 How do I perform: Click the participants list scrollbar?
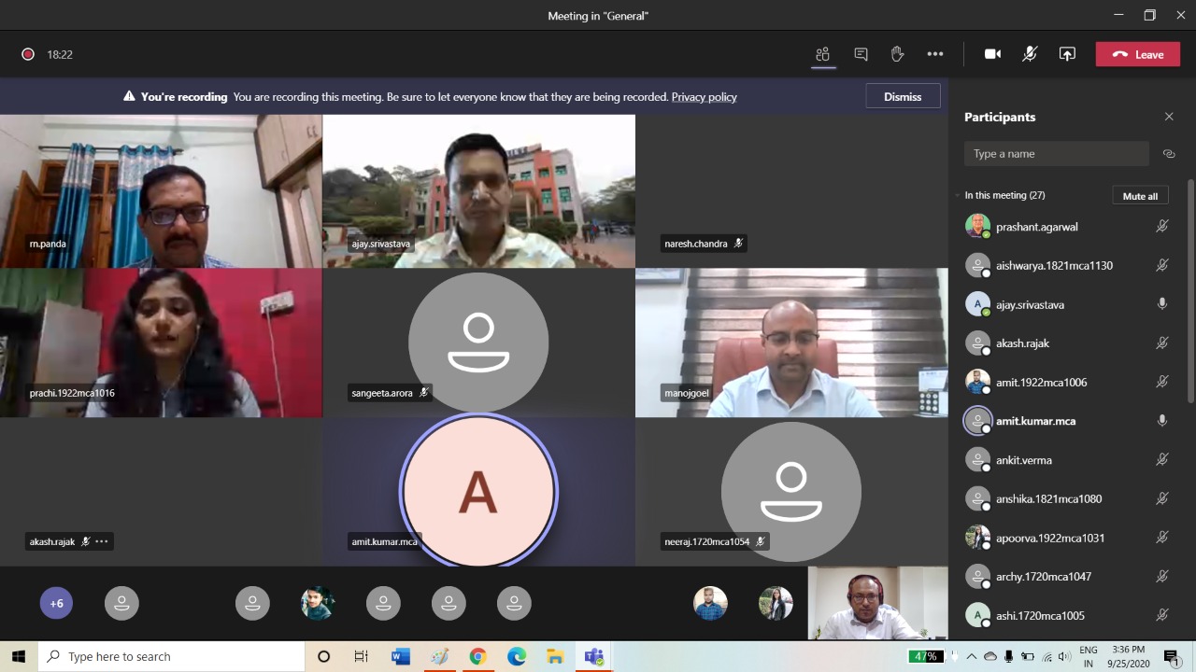pos(1189,291)
